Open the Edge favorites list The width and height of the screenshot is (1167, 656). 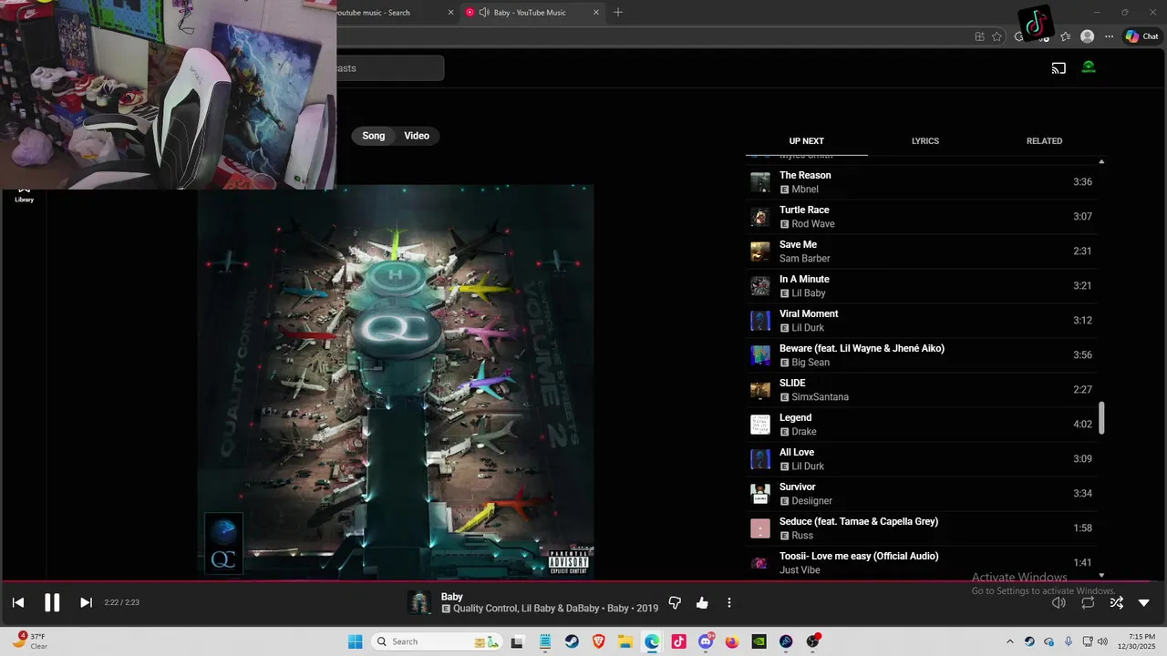1065,36
